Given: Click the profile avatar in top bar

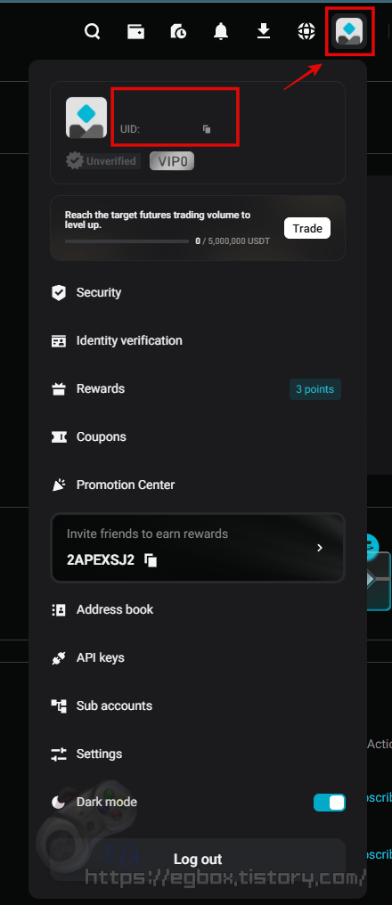Looking at the screenshot, I should click(349, 31).
